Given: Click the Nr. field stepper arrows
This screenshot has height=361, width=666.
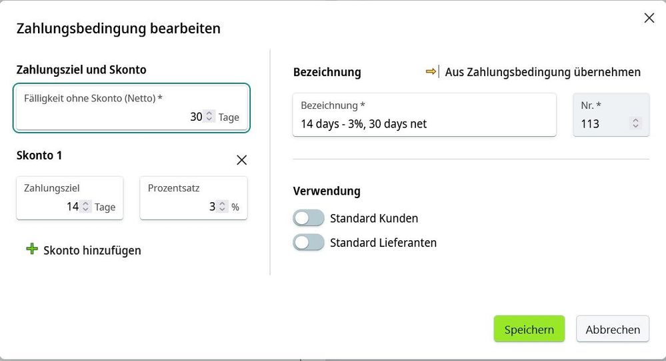Looking at the screenshot, I should pyautogui.click(x=635, y=123).
